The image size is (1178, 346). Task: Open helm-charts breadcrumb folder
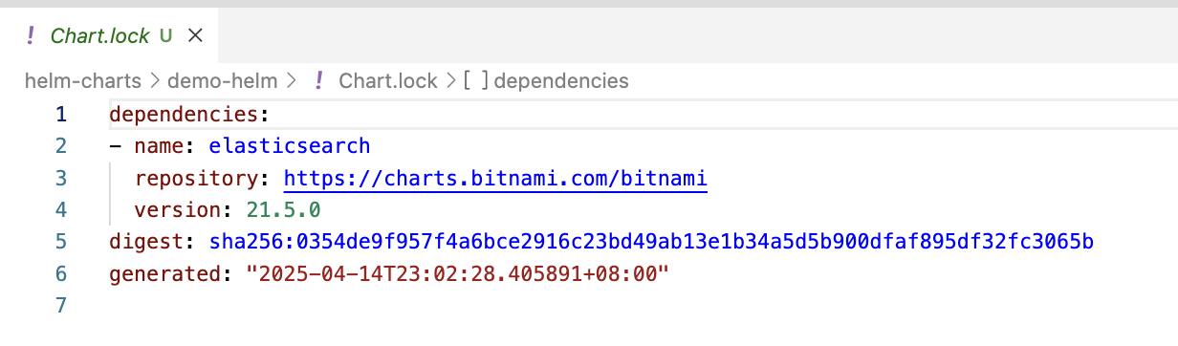pyautogui.click(x=82, y=80)
